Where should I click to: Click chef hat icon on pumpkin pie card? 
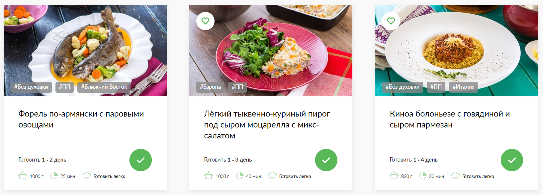click(272, 175)
